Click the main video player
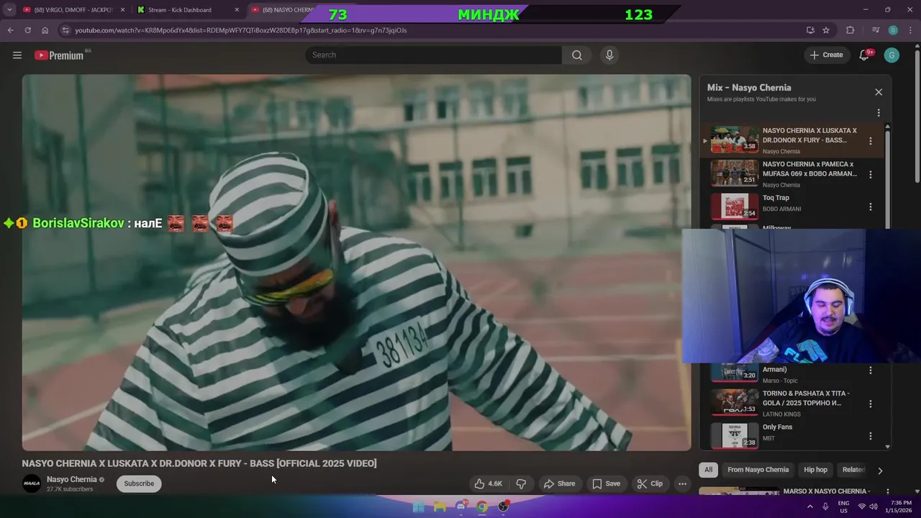The width and height of the screenshot is (921, 518). coord(356,263)
